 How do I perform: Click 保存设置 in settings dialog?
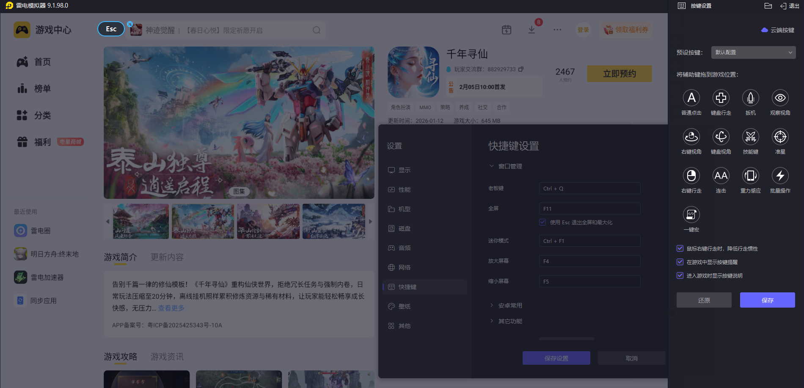tap(556, 358)
